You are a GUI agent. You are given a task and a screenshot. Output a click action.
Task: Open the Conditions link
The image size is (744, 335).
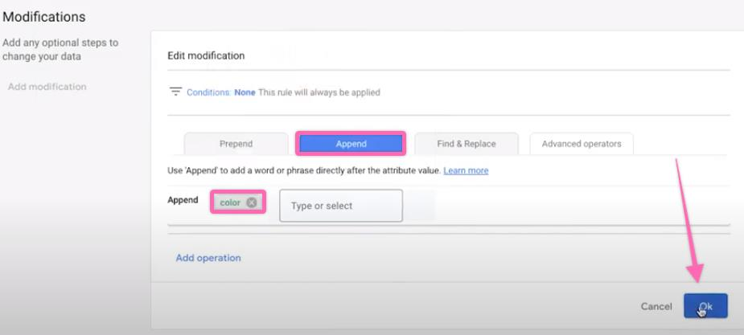[x=208, y=92]
